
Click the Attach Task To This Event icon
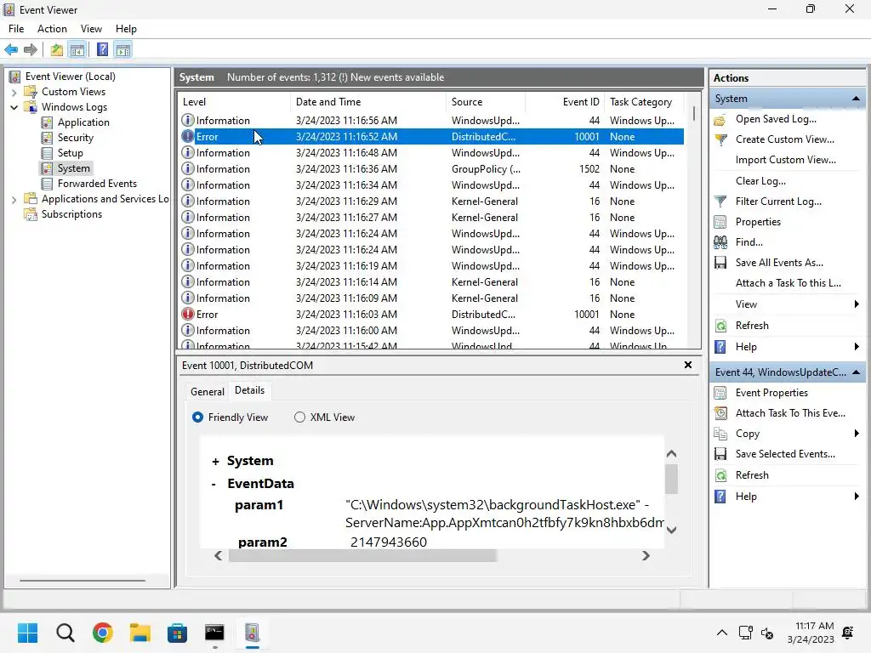point(720,413)
